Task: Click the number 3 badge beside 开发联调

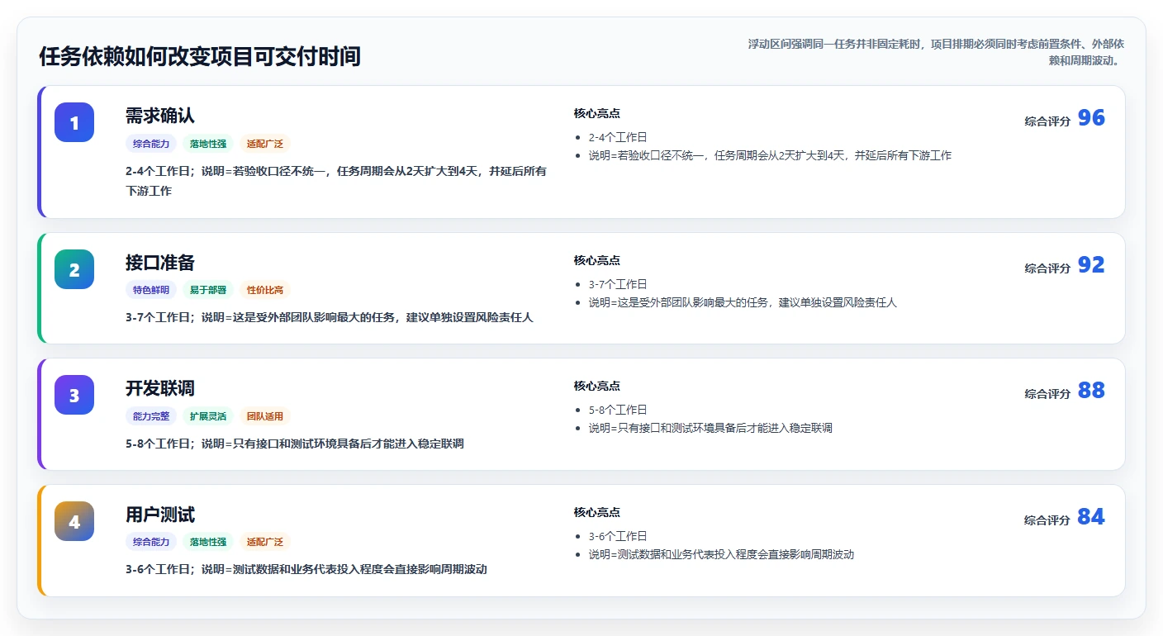Action: tap(74, 395)
